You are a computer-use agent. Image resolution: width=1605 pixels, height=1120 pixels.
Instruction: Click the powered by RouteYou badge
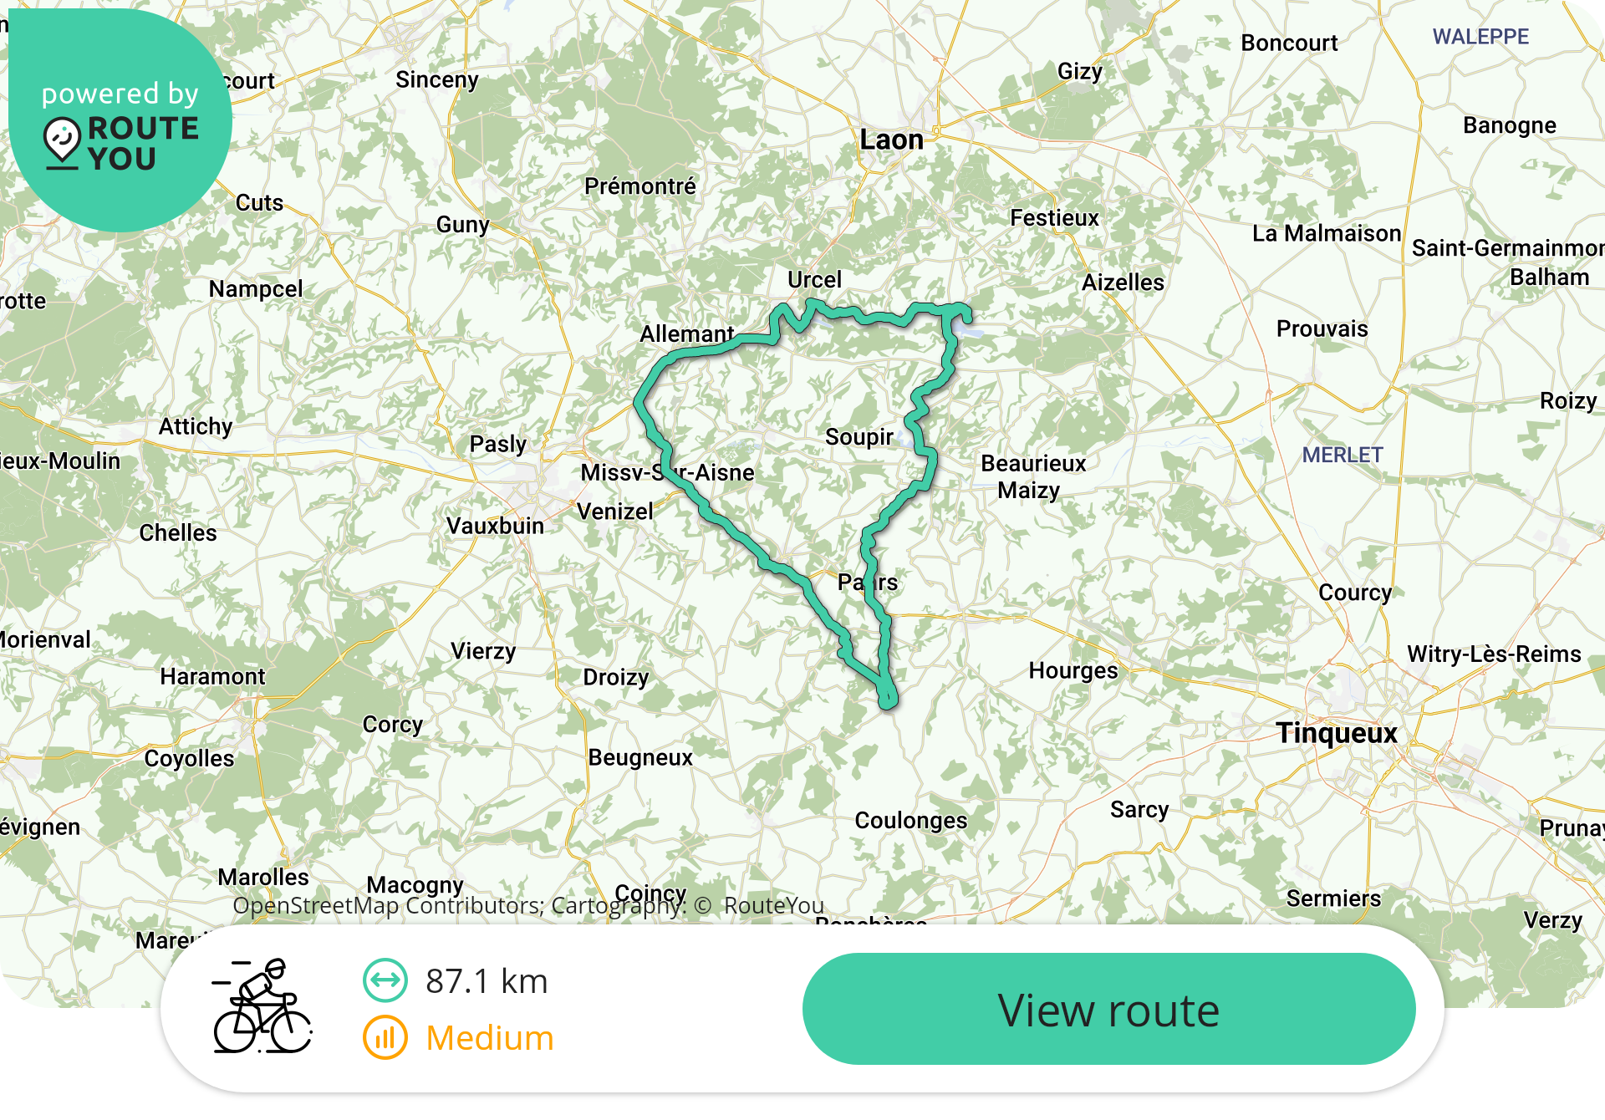click(x=120, y=120)
